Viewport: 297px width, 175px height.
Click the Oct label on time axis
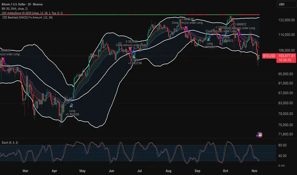[x=225, y=171]
